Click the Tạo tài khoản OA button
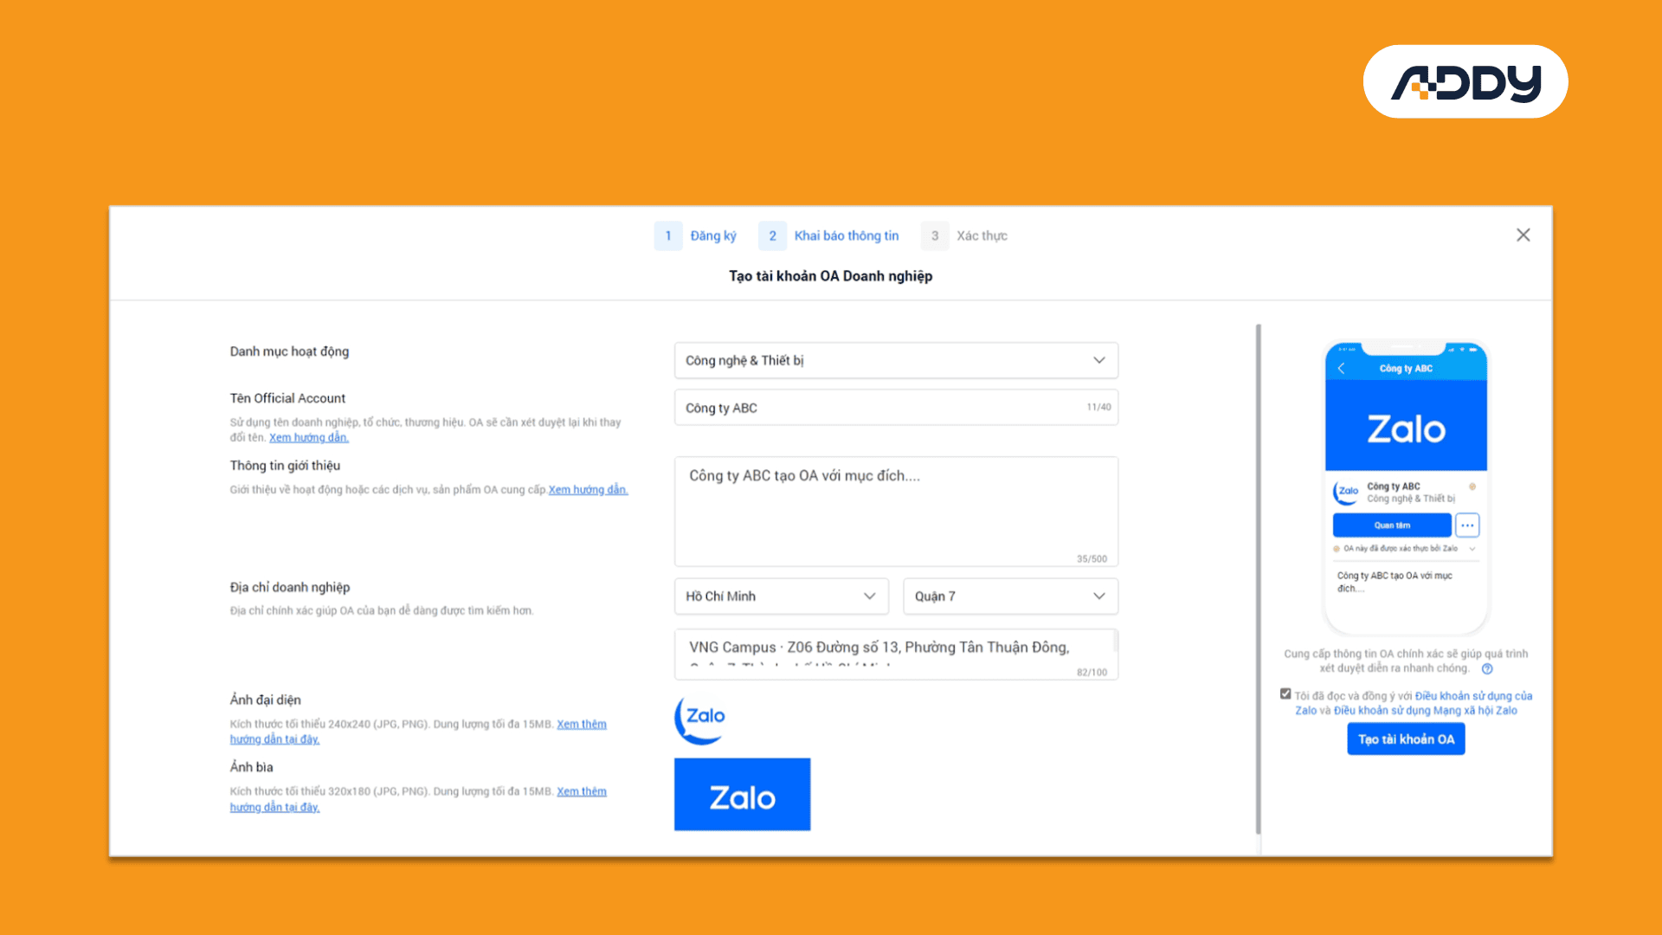The height and width of the screenshot is (935, 1662). 1406,738
